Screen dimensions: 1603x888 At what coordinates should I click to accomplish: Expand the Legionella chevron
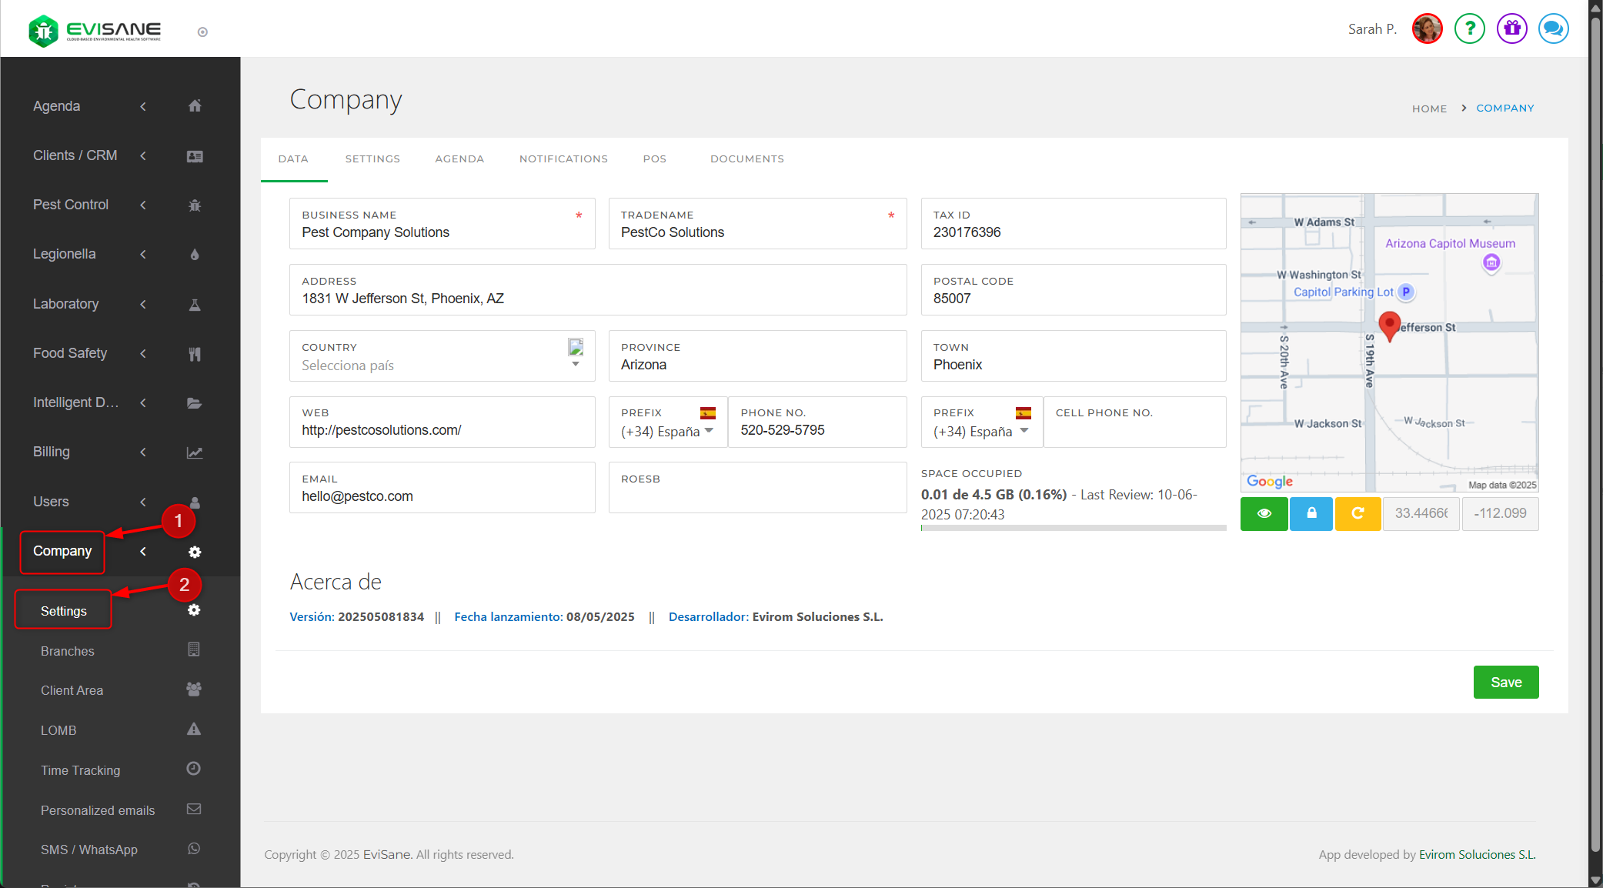coord(143,254)
